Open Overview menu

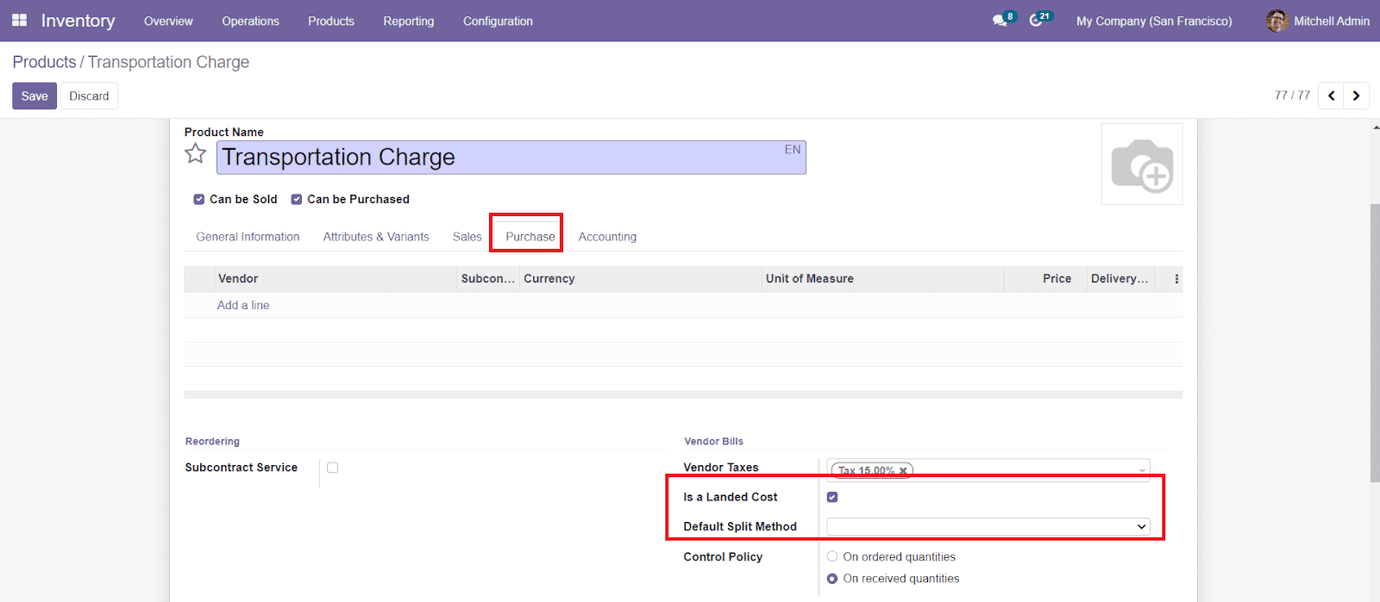tap(168, 21)
